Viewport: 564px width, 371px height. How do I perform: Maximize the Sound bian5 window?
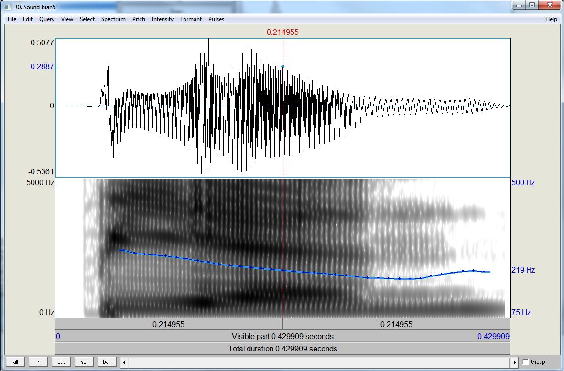(532, 5)
